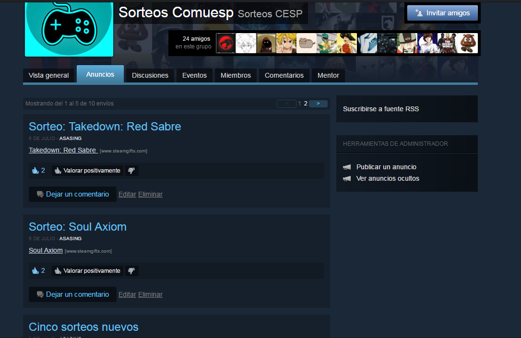Open the Sorteo: Soul Axiom announcement title
The height and width of the screenshot is (338, 521).
[77, 227]
